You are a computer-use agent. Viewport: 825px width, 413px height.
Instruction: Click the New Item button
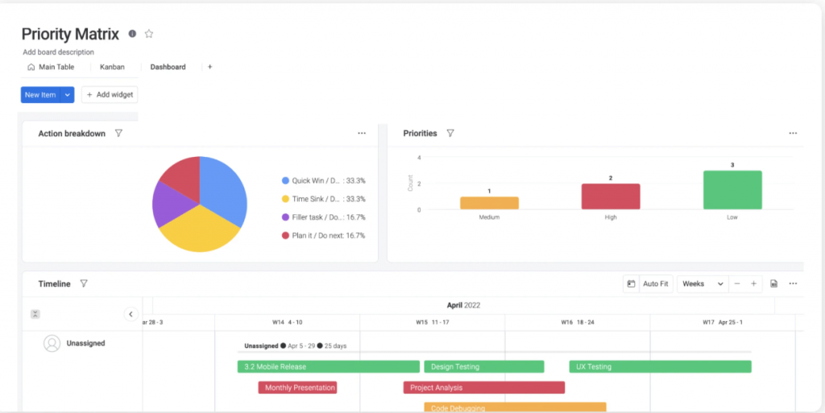click(40, 95)
